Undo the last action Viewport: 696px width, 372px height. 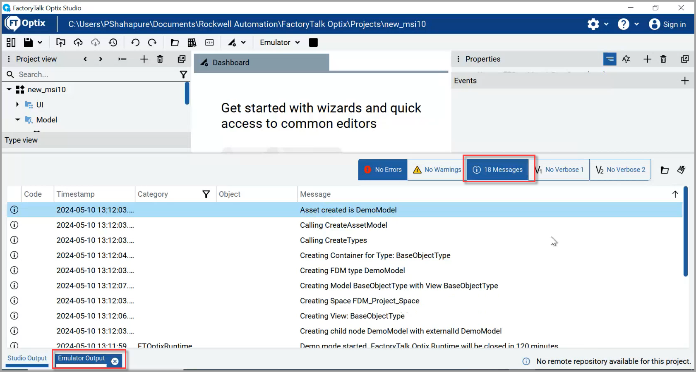135,43
